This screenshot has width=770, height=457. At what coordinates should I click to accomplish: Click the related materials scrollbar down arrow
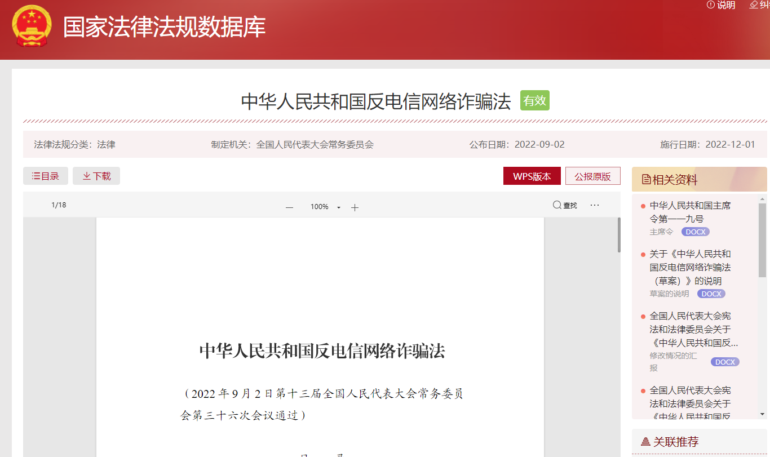point(762,414)
